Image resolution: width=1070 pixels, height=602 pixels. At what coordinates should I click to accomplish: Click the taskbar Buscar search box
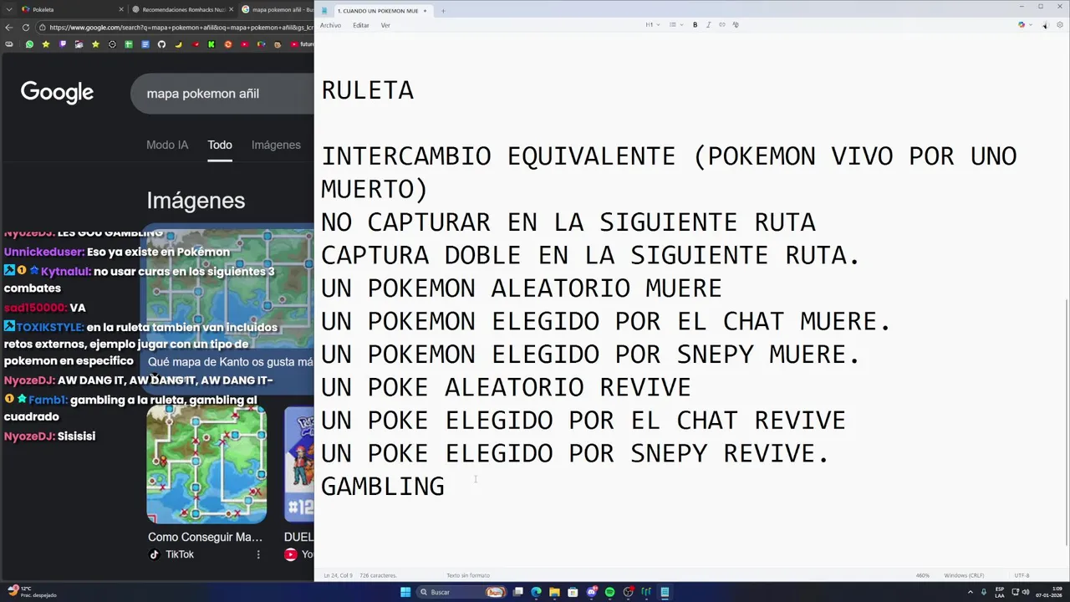[x=461, y=592]
